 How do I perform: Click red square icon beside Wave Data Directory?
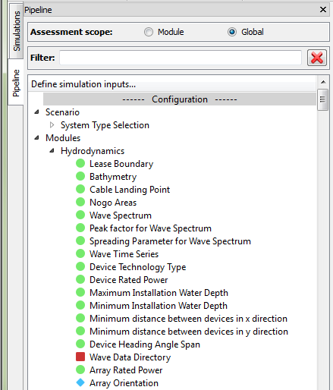coord(80,357)
